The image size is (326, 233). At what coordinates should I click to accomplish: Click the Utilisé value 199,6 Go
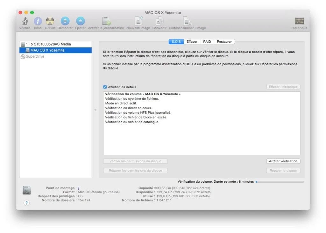[x=163, y=196]
